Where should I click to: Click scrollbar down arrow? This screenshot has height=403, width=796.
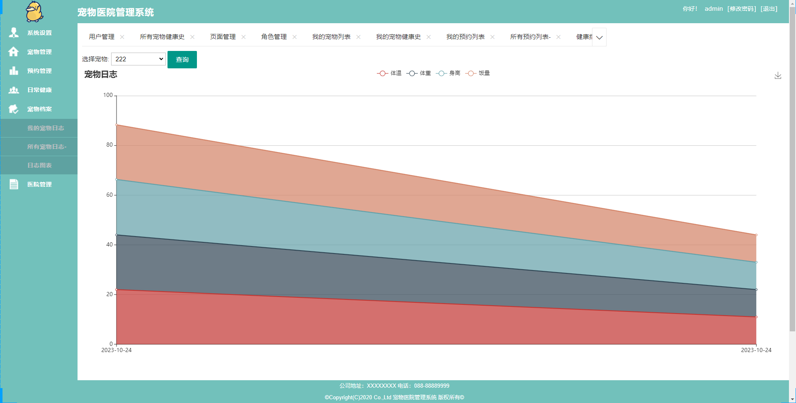tap(792, 399)
